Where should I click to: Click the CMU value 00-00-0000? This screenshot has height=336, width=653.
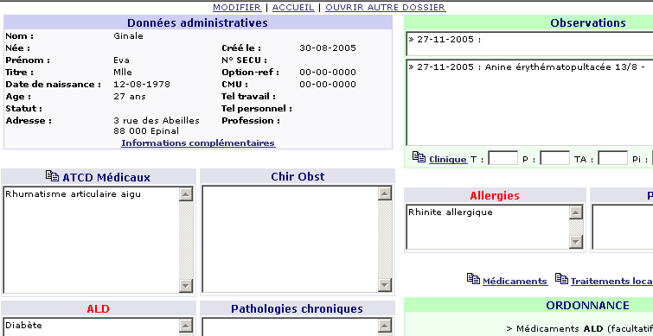pyautogui.click(x=328, y=85)
